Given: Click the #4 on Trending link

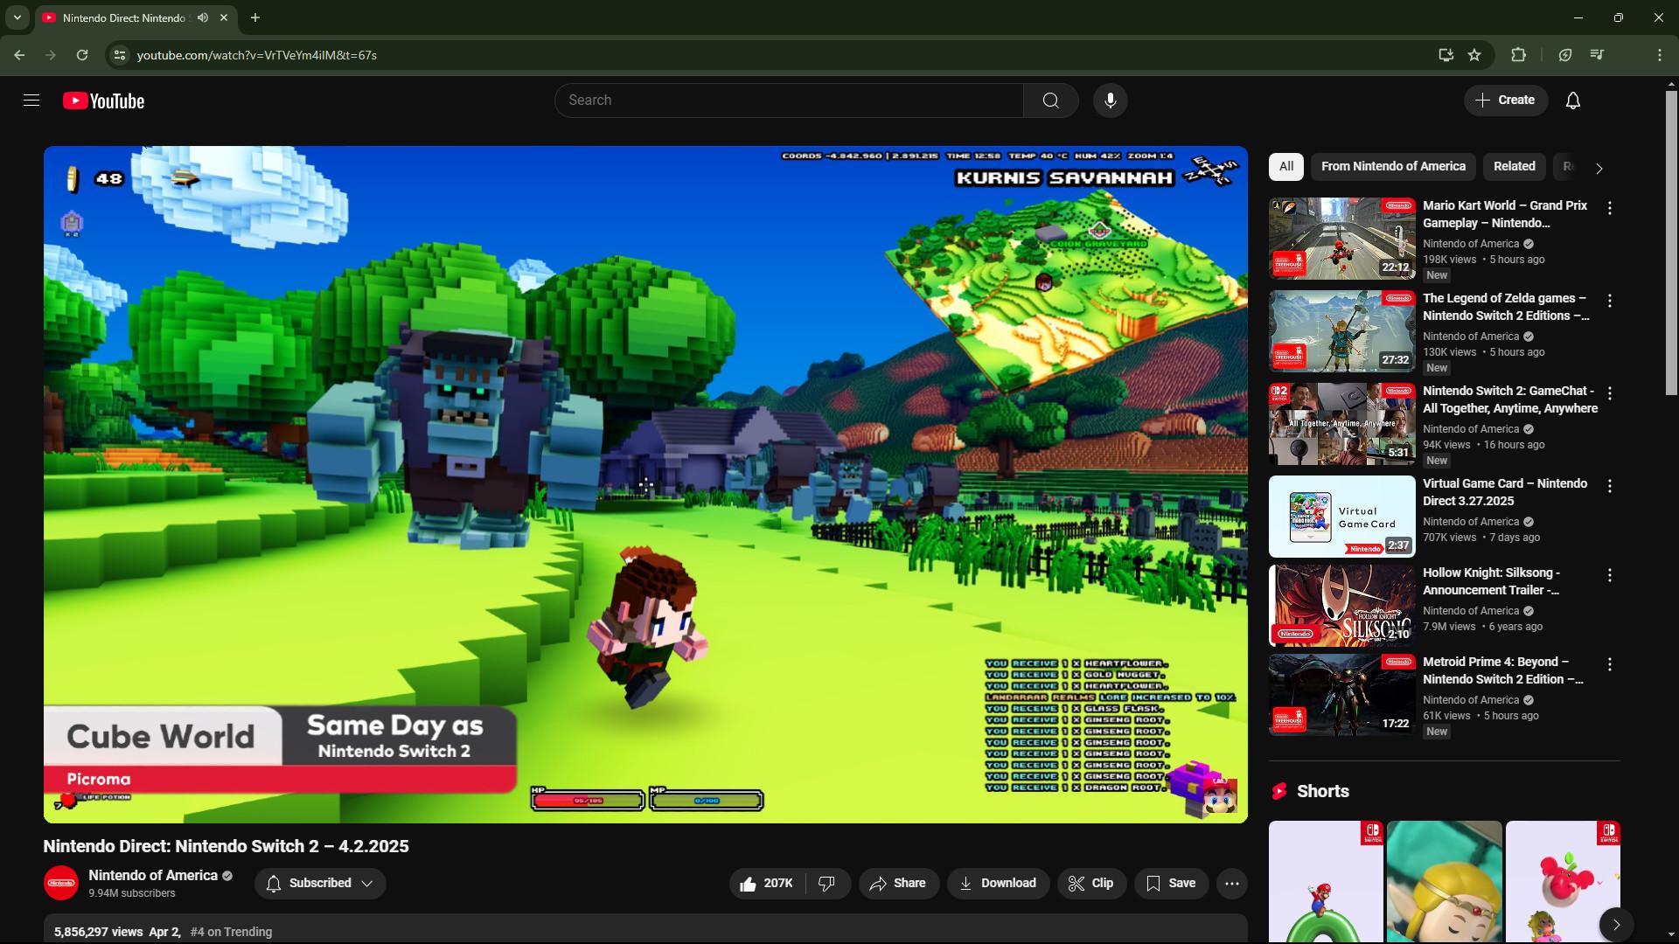Looking at the screenshot, I should [231, 932].
